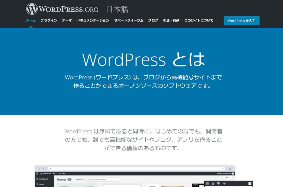Click the WordPress.org logo icon in the header
283x187 pixels.
click(32, 9)
